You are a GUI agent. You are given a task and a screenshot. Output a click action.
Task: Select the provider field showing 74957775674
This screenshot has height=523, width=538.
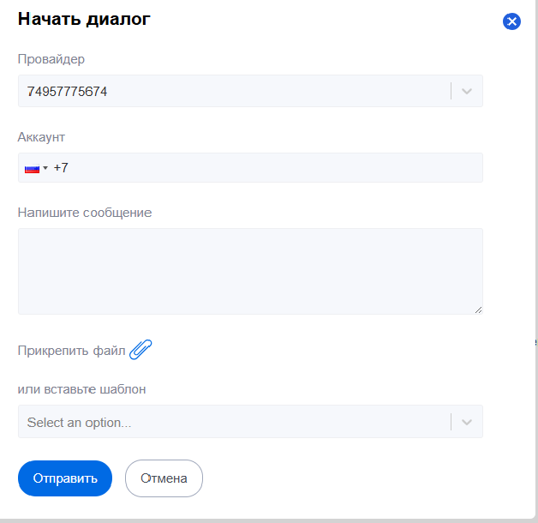(231, 91)
